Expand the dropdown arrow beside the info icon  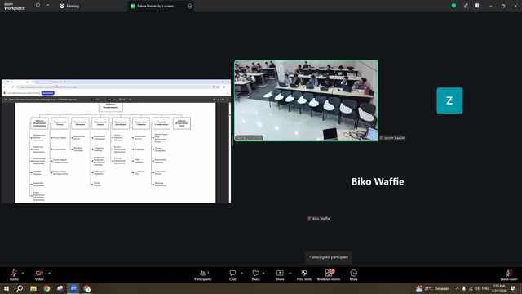47,6
